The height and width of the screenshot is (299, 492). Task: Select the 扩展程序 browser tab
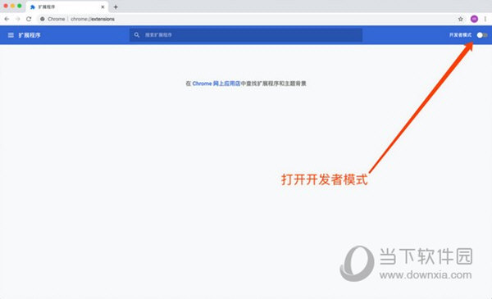point(67,7)
